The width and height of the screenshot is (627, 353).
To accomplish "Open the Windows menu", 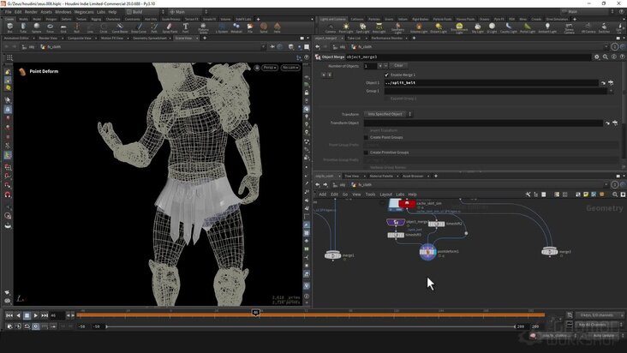I will [x=63, y=12].
